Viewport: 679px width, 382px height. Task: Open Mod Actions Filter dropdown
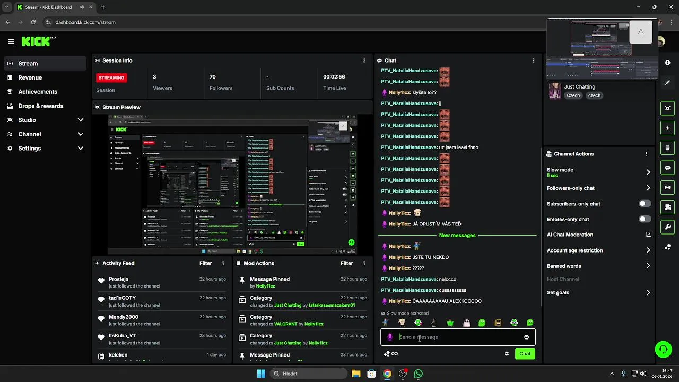[x=347, y=263]
